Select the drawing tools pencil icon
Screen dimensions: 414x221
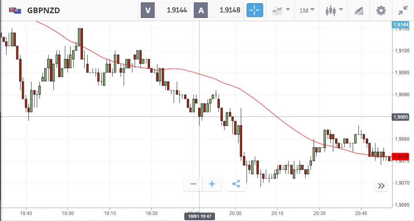tap(359, 10)
